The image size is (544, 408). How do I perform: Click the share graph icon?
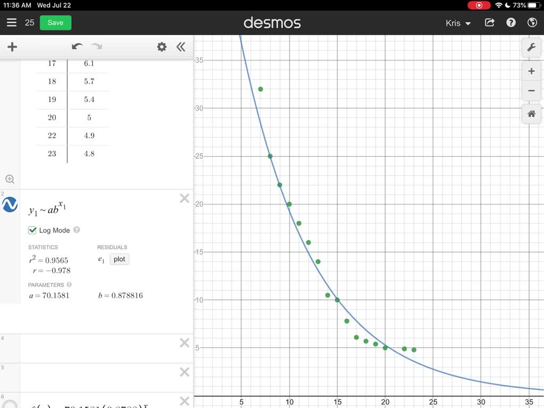pyautogui.click(x=490, y=23)
